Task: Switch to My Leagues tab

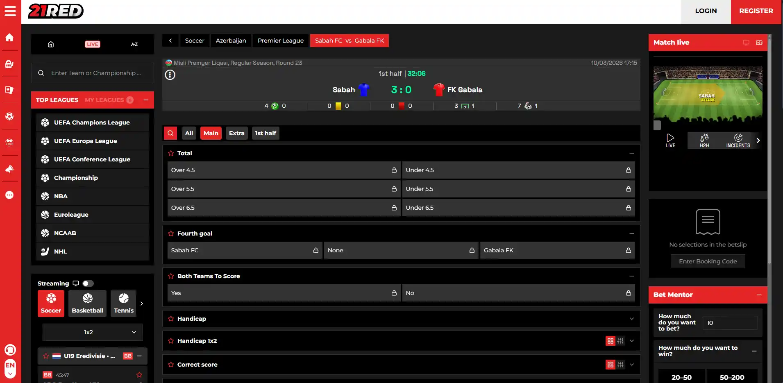Action: (109, 100)
